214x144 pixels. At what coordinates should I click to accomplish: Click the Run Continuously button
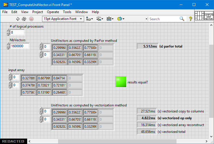click(24, 19)
